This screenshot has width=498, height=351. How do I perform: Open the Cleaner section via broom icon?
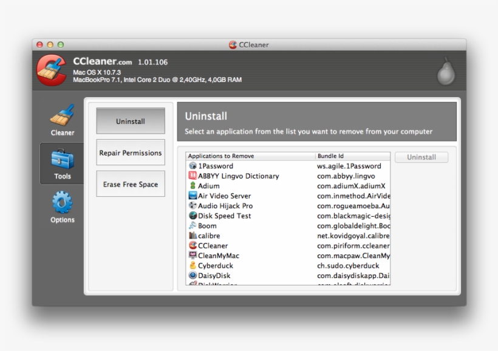click(x=62, y=115)
